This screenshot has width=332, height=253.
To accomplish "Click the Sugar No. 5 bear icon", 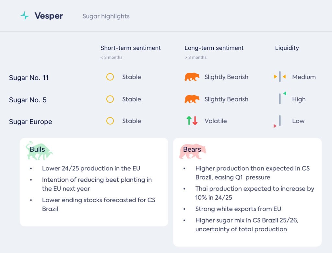I will tap(192, 99).
